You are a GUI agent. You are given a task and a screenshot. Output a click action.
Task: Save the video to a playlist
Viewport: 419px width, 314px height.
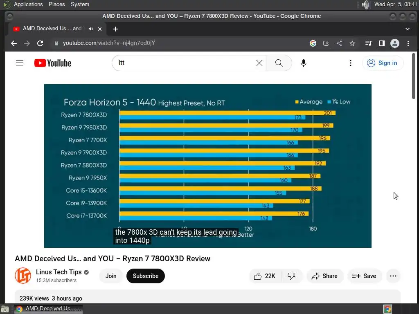[x=365, y=276]
